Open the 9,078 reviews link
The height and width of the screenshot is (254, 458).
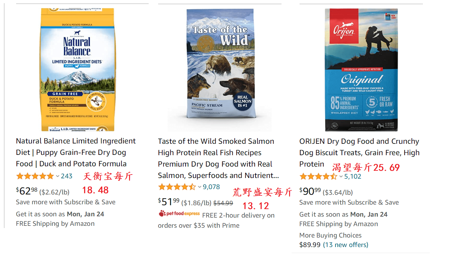coord(211,187)
